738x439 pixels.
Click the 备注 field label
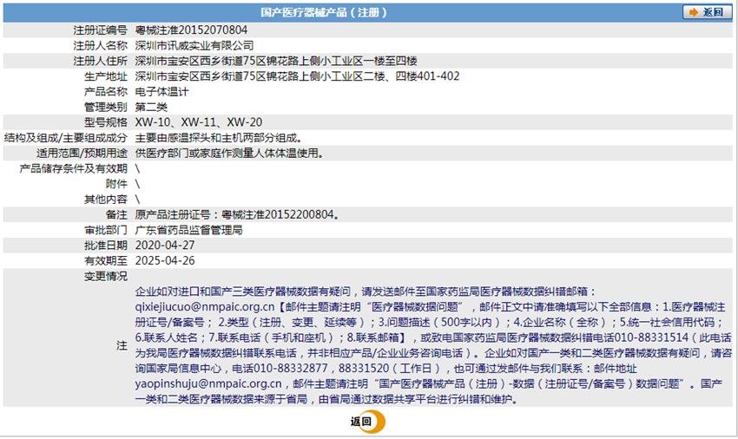pos(116,215)
